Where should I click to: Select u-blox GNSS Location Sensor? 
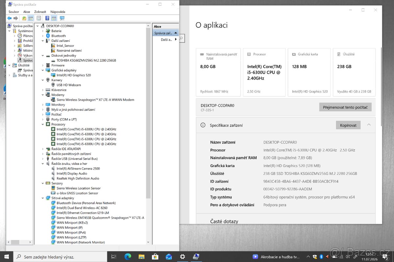tap(77, 193)
